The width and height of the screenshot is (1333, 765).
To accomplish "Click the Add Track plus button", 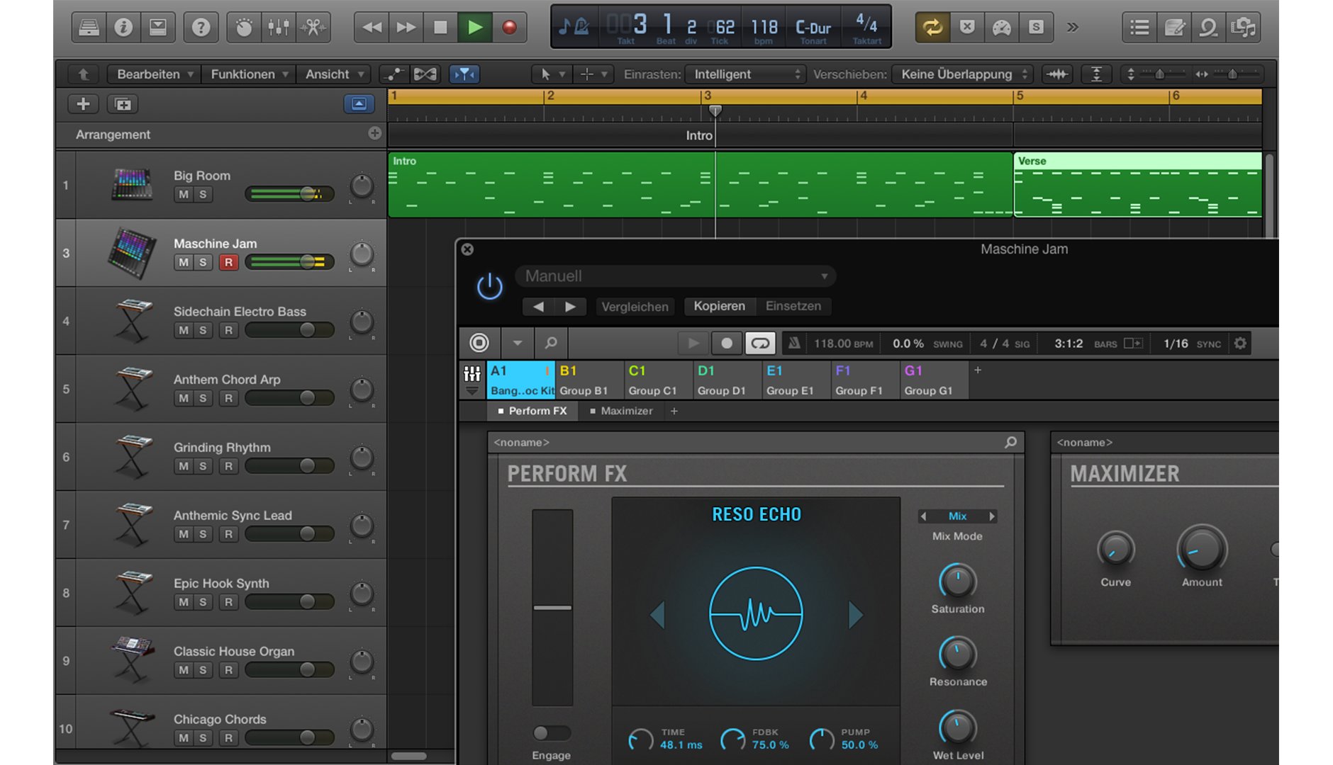I will click(83, 104).
